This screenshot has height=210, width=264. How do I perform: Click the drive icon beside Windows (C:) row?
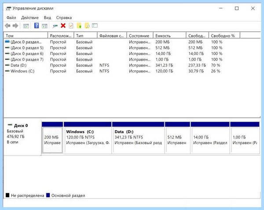(x=7, y=71)
